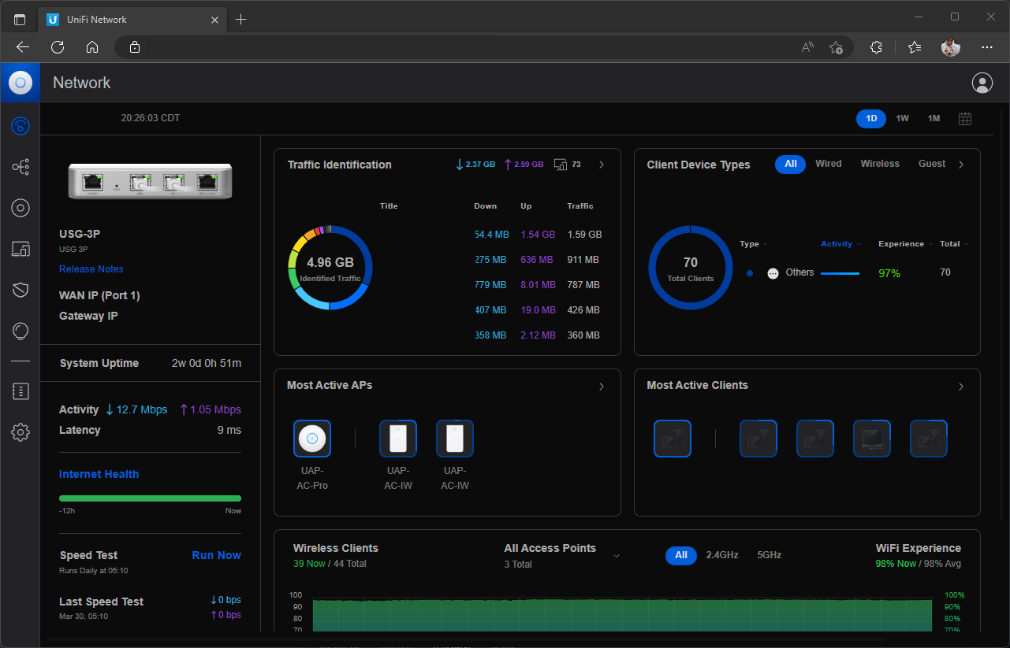Open the Dashboard page from the sidebar

click(x=20, y=125)
